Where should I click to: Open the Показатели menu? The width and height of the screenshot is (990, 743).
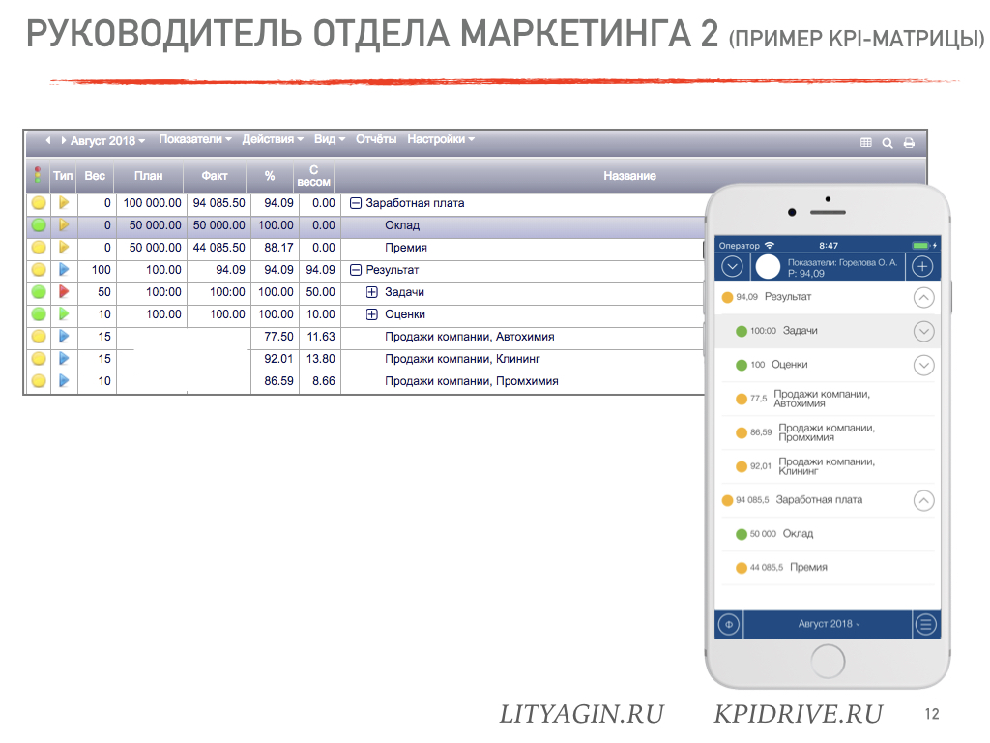pos(195,139)
